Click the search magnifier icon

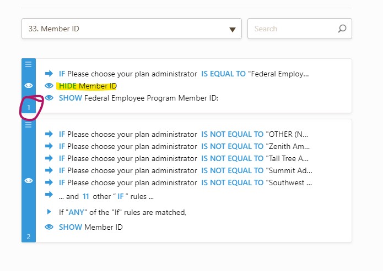tap(342, 29)
